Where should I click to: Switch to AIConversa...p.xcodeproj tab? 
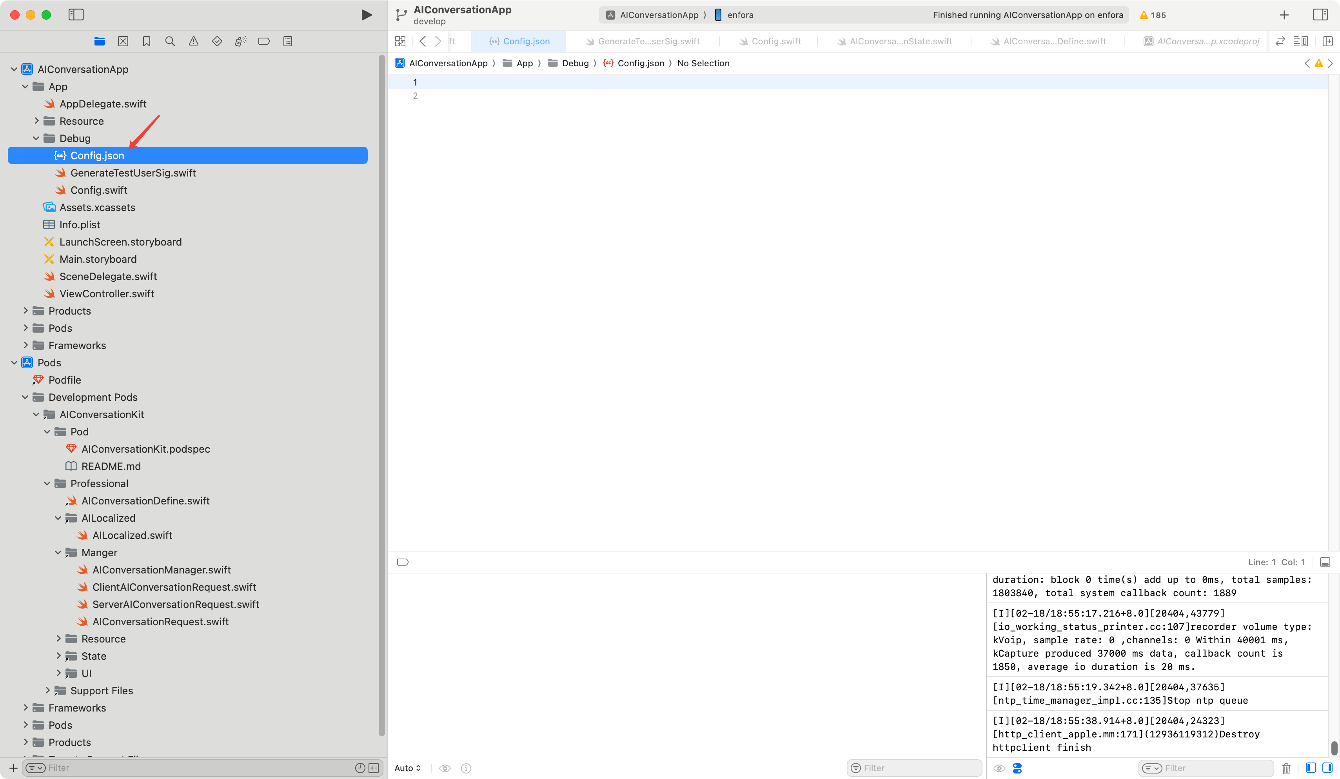(1201, 41)
